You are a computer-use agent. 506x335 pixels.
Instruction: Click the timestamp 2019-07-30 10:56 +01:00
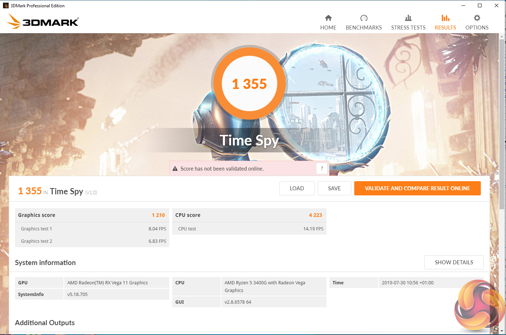(x=408, y=283)
